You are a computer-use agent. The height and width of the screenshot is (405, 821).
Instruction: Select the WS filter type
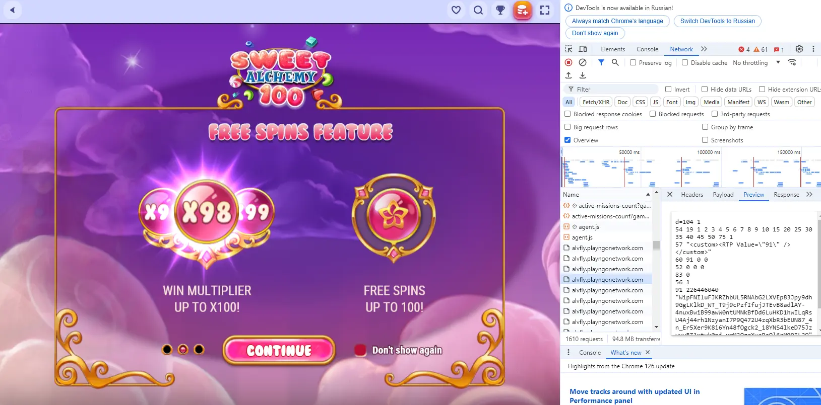(x=762, y=102)
